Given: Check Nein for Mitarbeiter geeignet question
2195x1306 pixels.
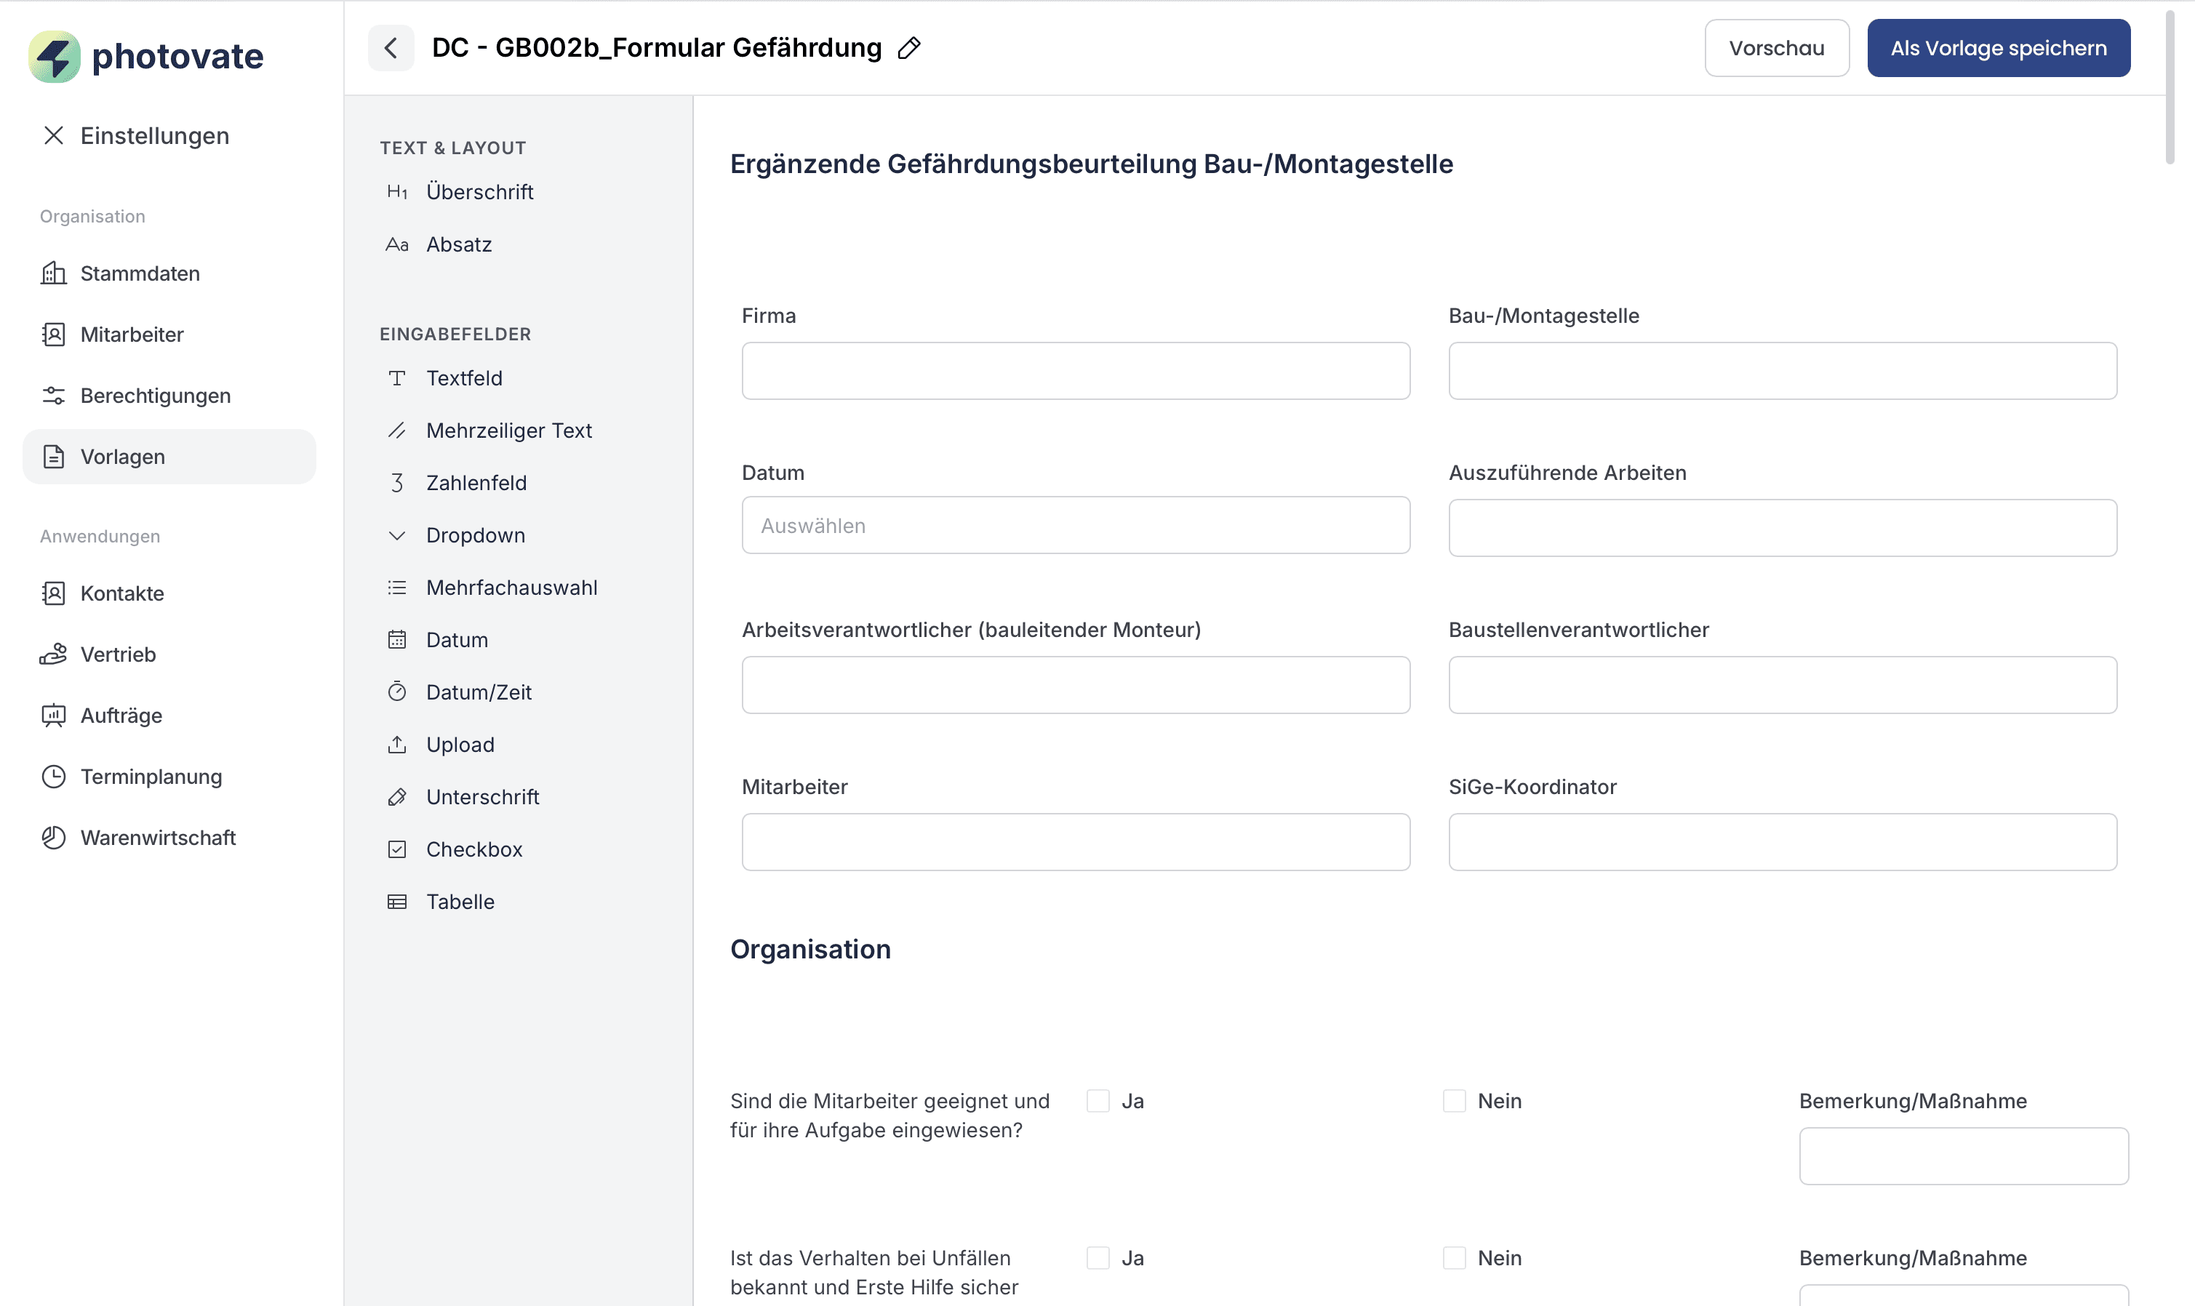Looking at the screenshot, I should [1454, 1101].
